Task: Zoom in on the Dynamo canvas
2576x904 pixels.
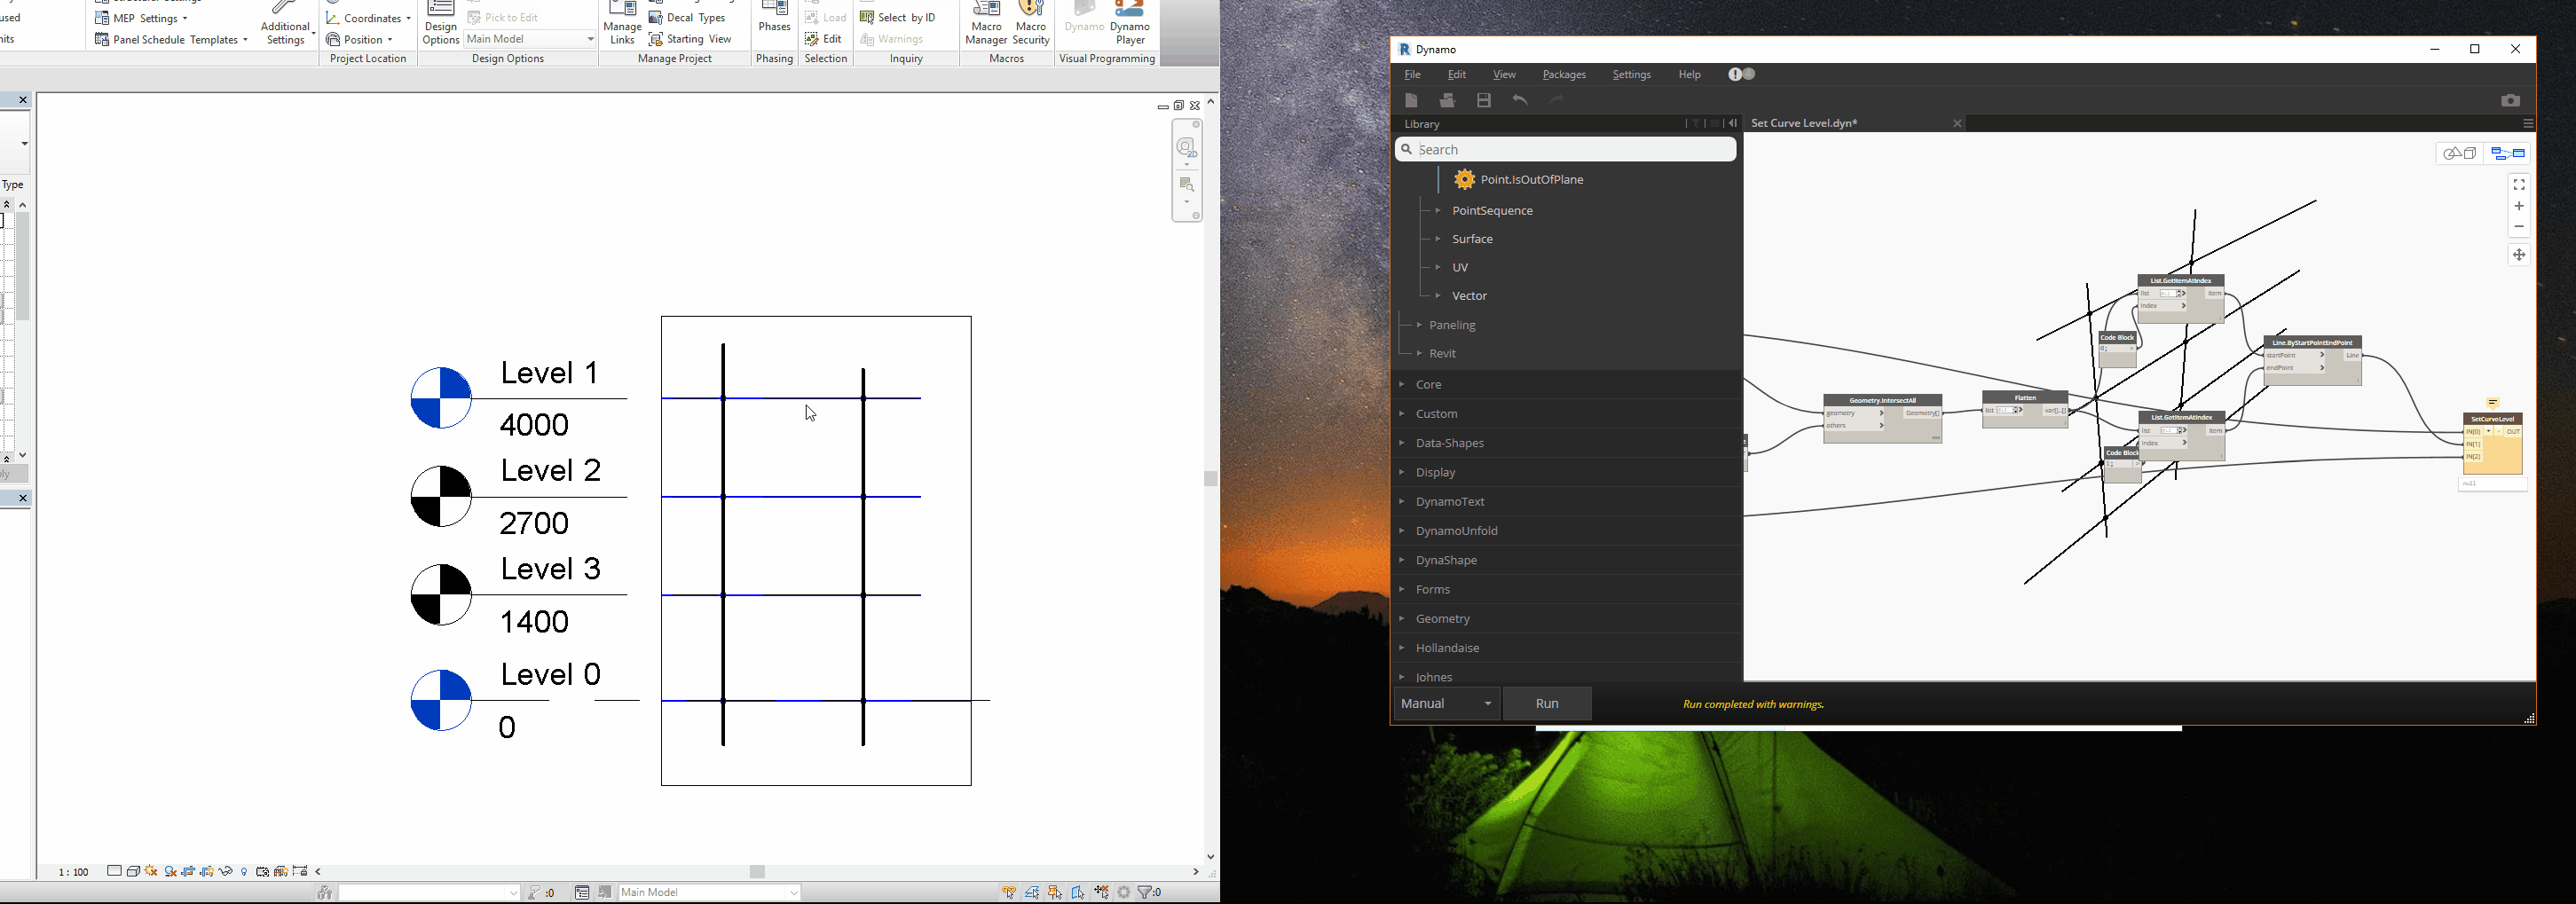Action: (2519, 206)
